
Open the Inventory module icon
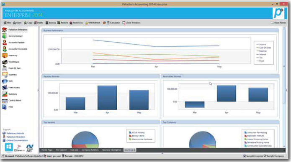(x=5, y=55)
